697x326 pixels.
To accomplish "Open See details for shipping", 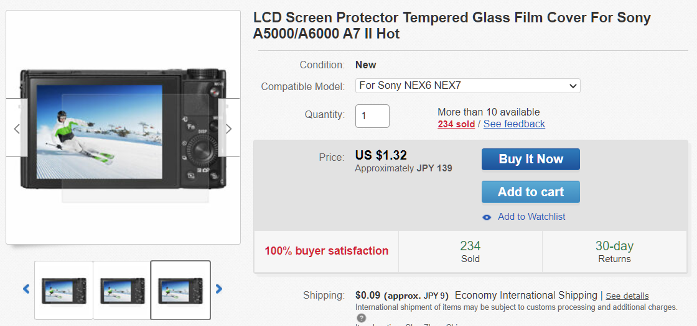I will coord(627,296).
